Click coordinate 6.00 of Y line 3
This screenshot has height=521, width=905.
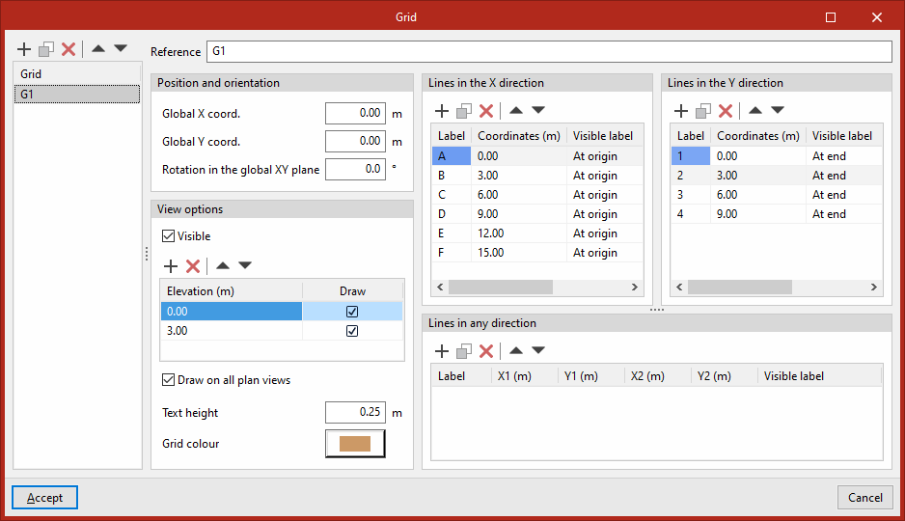[757, 195]
